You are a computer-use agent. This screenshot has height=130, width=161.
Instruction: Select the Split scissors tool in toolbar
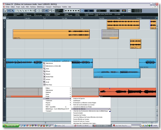23,11
